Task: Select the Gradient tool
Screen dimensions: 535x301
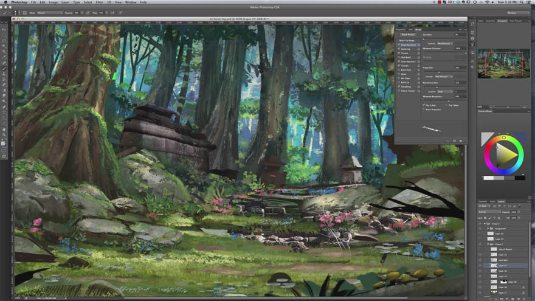Action: [x=4, y=90]
